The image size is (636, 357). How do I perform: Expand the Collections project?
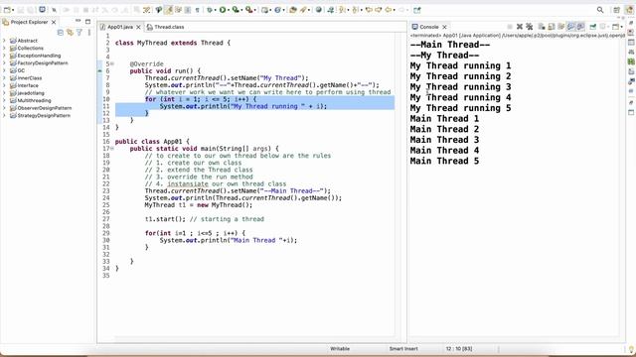(x=4, y=48)
